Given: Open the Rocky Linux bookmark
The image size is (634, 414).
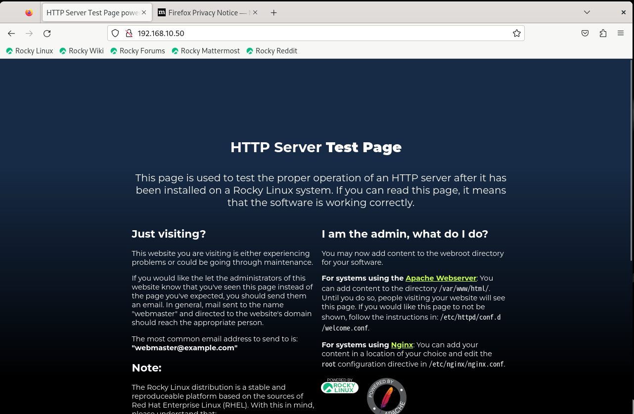Looking at the screenshot, I should point(29,51).
